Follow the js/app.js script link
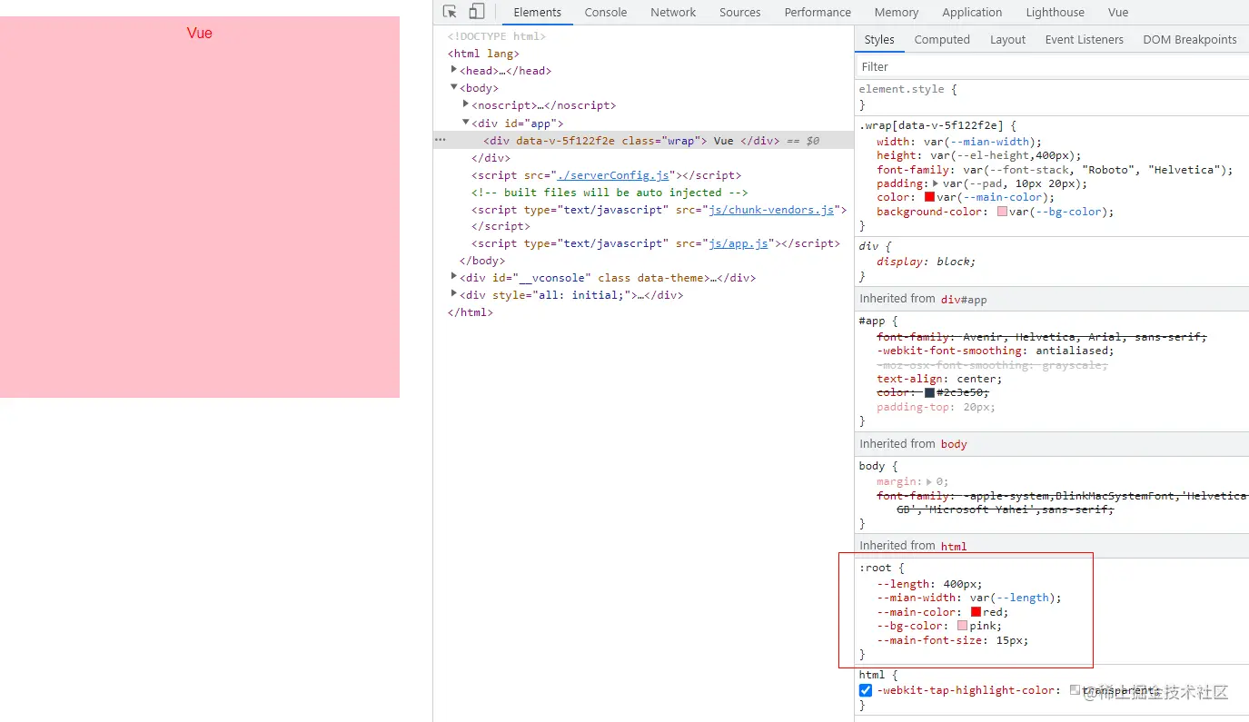1249x722 pixels. pos(739,243)
